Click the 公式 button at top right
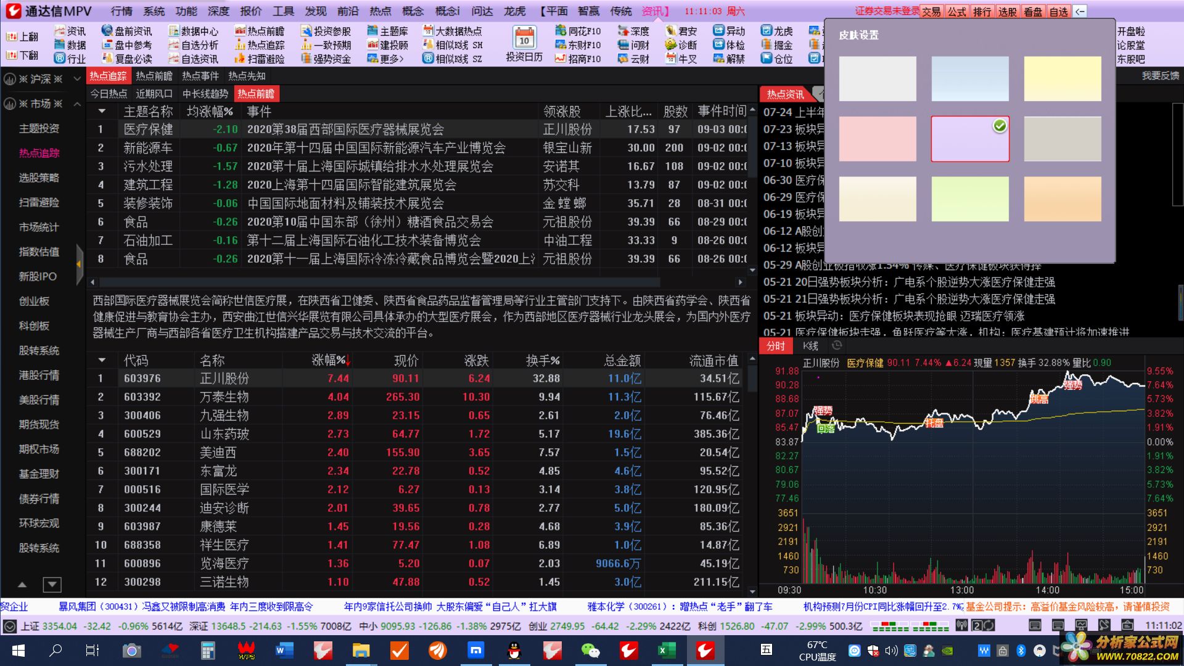 (x=956, y=12)
